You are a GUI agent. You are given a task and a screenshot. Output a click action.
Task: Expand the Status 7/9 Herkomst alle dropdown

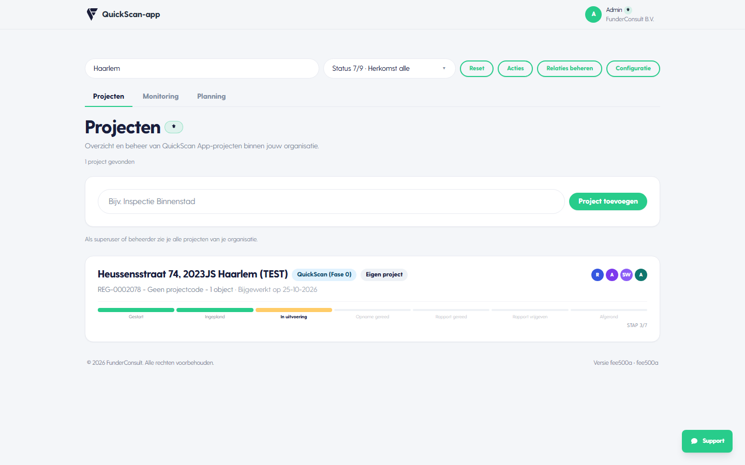[389, 68]
